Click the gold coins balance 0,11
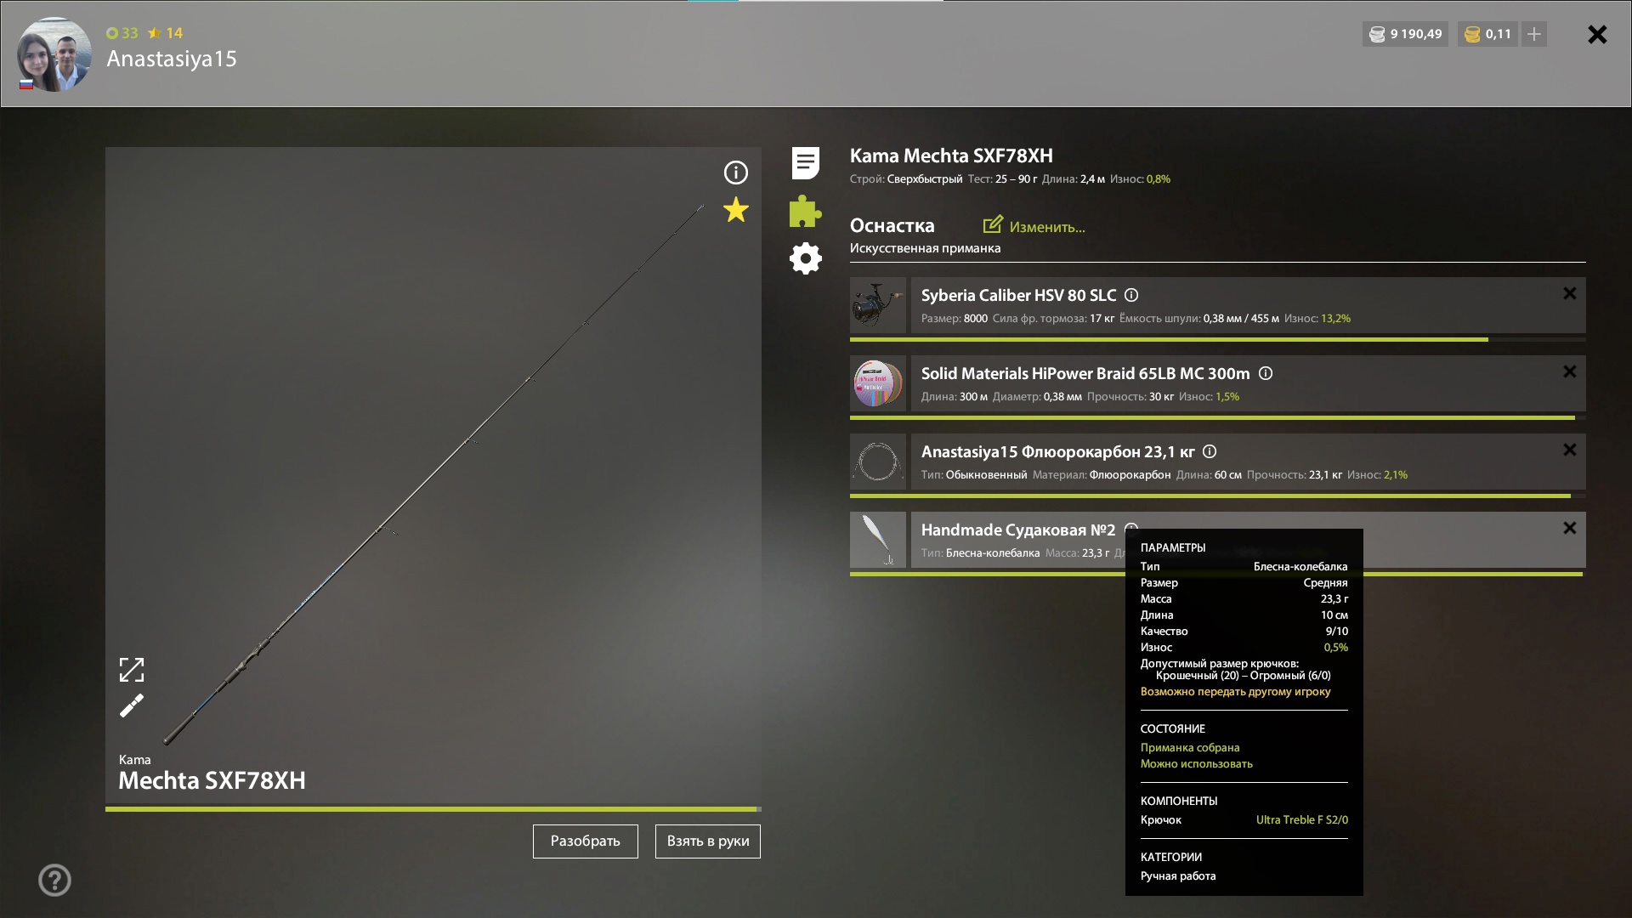Image resolution: width=1632 pixels, height=918 pixels. pos(1487,34)
